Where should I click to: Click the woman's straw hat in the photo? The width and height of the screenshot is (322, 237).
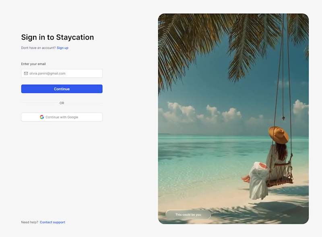[279, 134]
